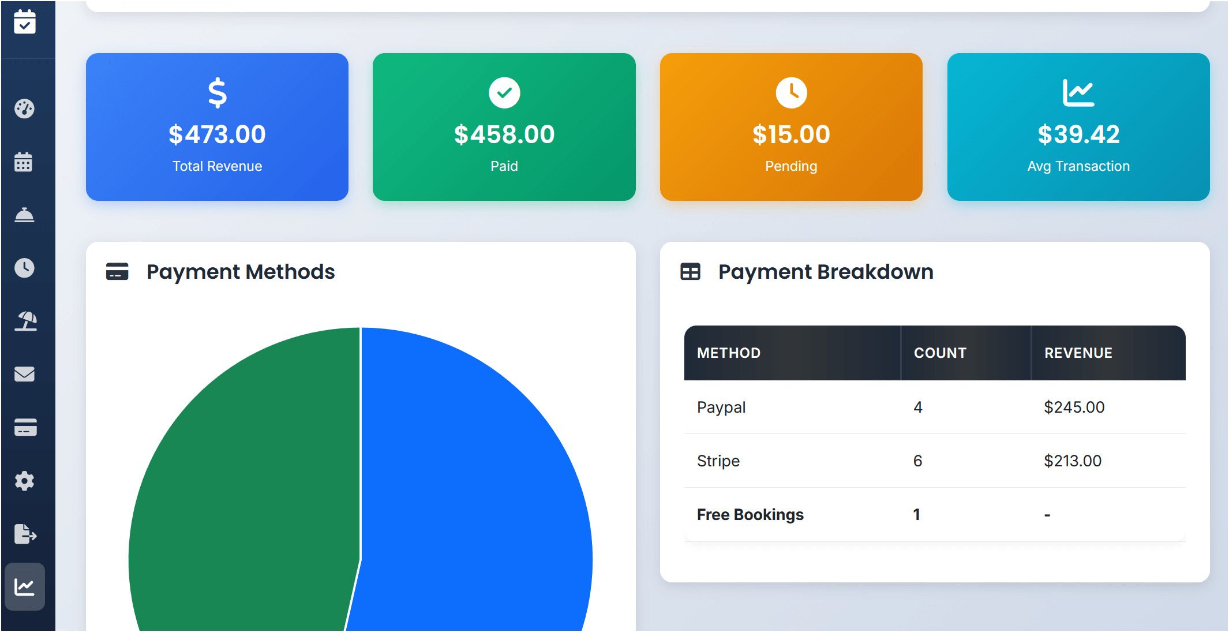Select the Paypal count of 4
The image size is (1229, 632).
pyautogui.click(x=918, y=407)
